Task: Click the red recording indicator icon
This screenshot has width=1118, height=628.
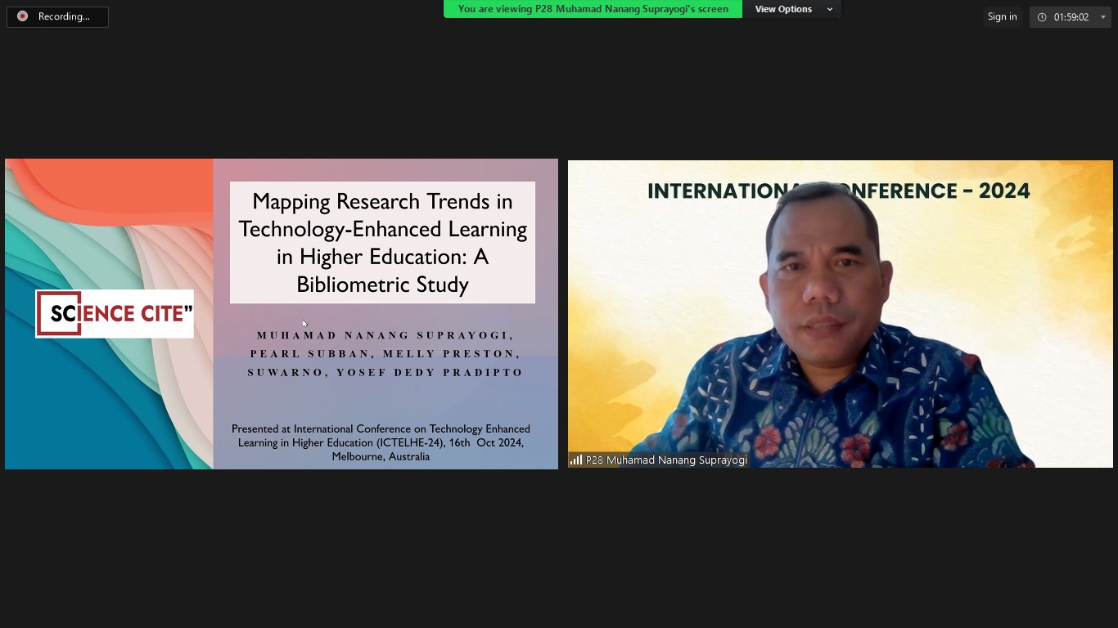Action: click(22, 16)
